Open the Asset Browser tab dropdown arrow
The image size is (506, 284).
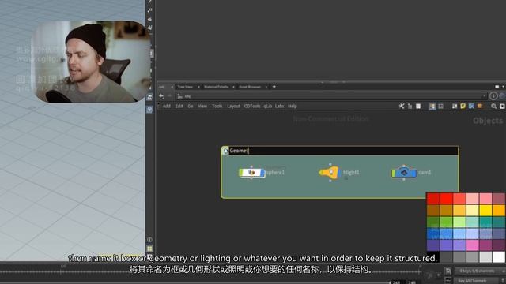[266, 87]
